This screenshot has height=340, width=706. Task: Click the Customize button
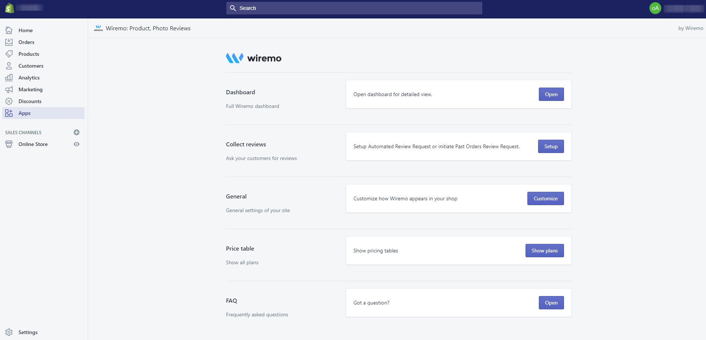[545, 198]
